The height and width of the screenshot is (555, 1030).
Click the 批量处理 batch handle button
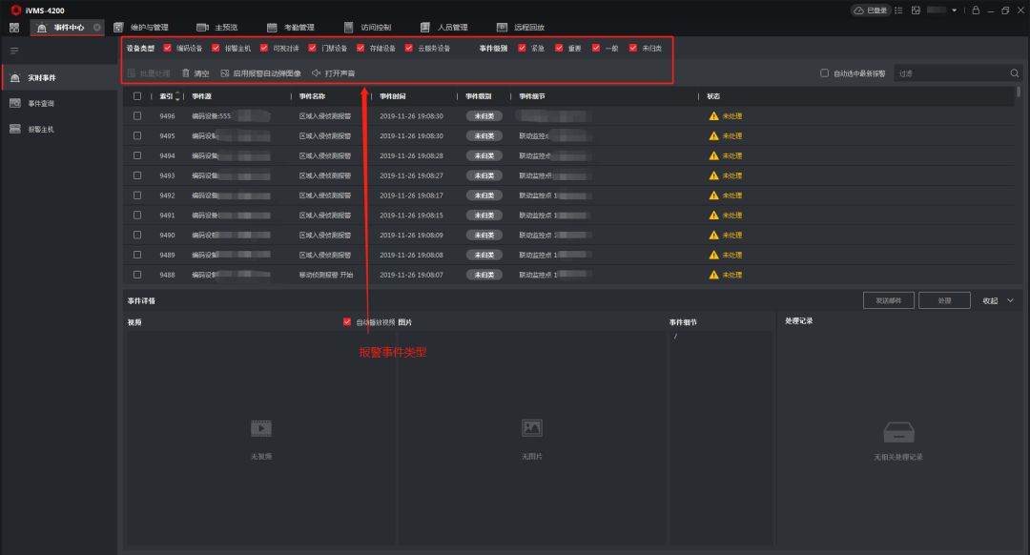click(x=149, y=73)
